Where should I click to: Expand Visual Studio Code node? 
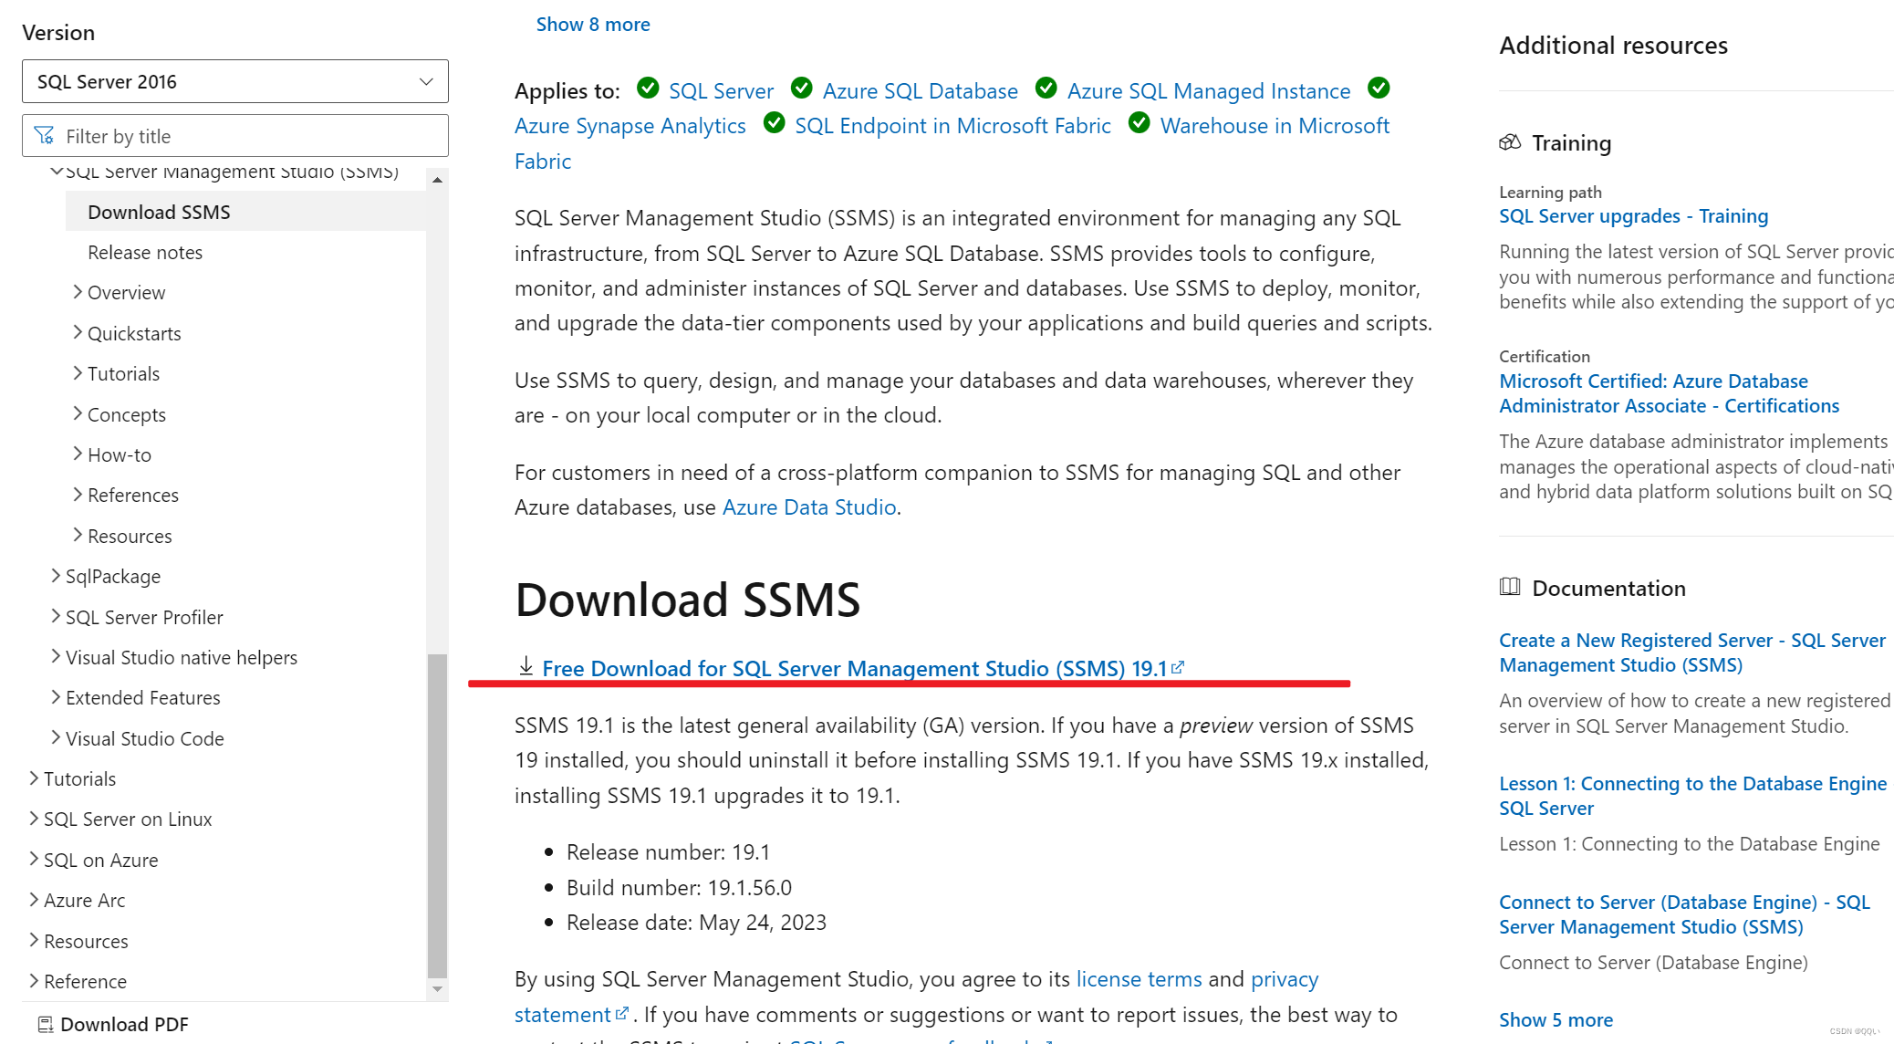pos(57,738)
